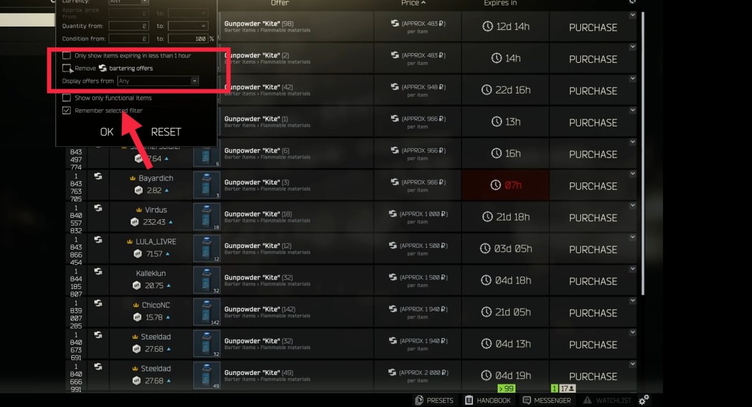Click RESET in the filter panel
This screenshot has width=752, height=407.
pyautogui.click(x=166, y=132)
